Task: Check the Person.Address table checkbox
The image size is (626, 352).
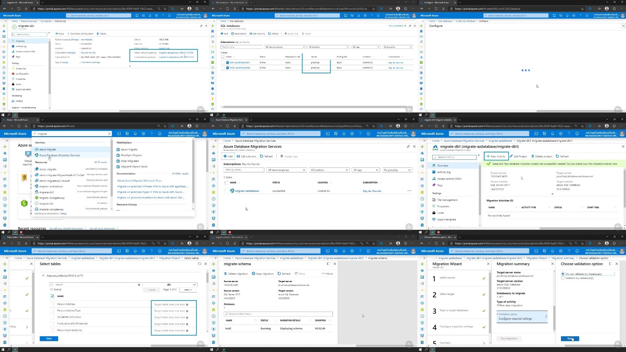Action: click(52, 304)
